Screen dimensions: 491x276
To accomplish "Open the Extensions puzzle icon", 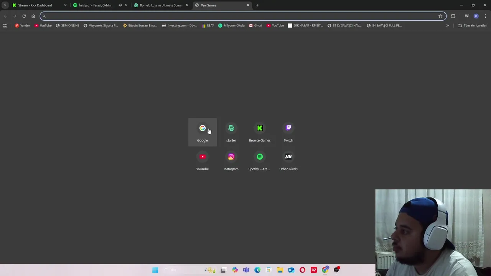I will (x=453, y=16).
